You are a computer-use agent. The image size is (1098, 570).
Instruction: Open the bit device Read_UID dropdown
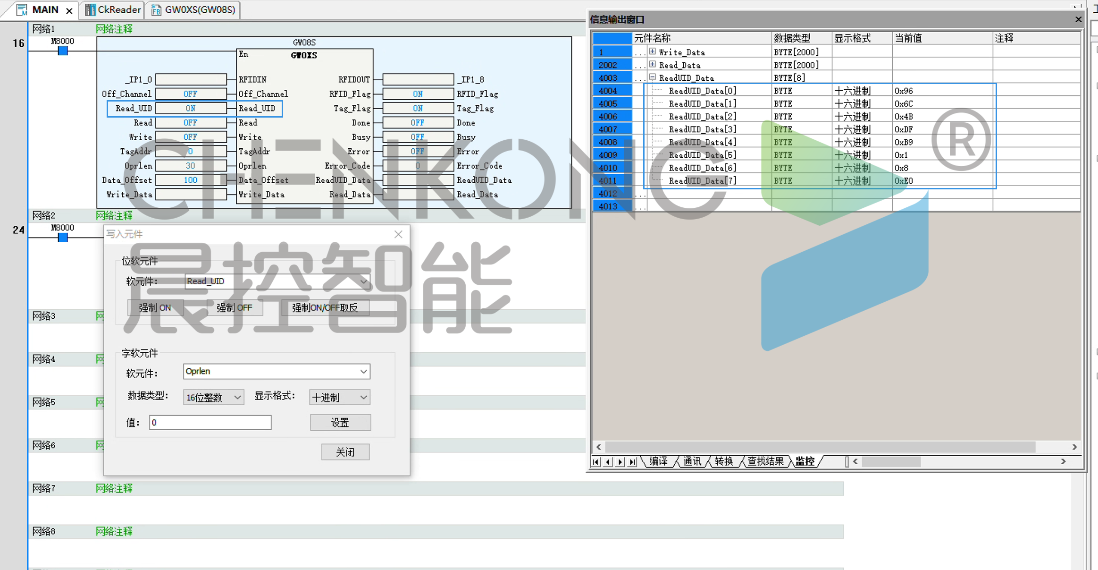coord(363,281)
